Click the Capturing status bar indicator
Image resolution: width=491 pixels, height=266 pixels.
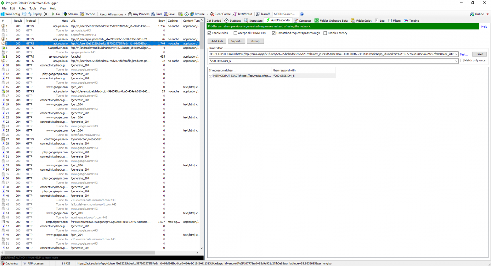9,263
